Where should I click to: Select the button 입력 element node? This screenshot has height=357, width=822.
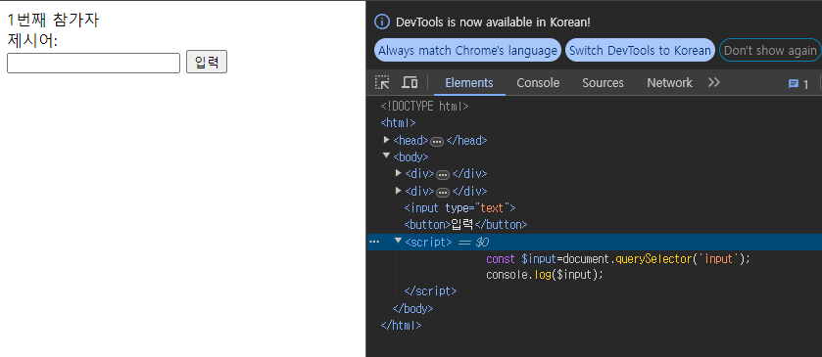click(465, 225)
